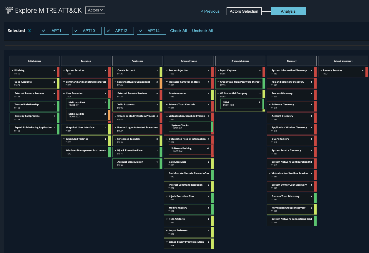This screenshot has height=253, width=369.
Task: Click the Persistence tactic header
Action: 137,61
